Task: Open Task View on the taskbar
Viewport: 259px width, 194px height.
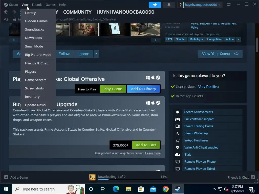Action: pos(103,189)
